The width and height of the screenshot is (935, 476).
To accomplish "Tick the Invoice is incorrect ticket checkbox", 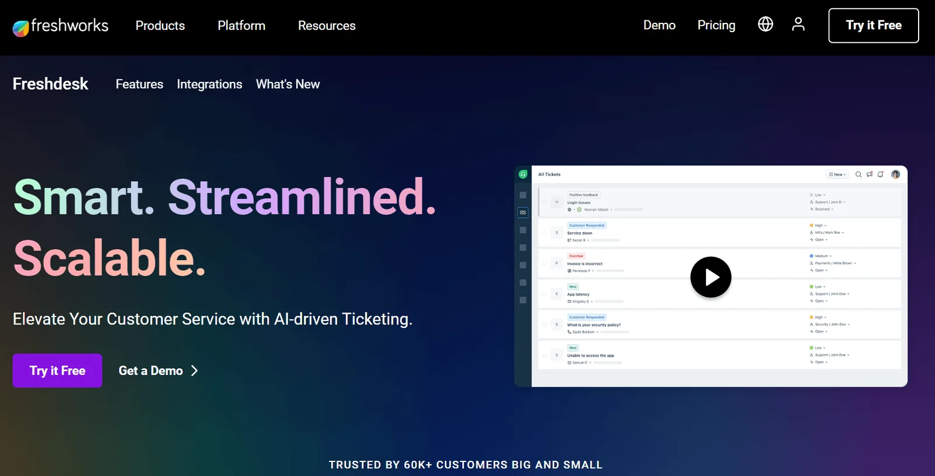I will tap(545, 263).
